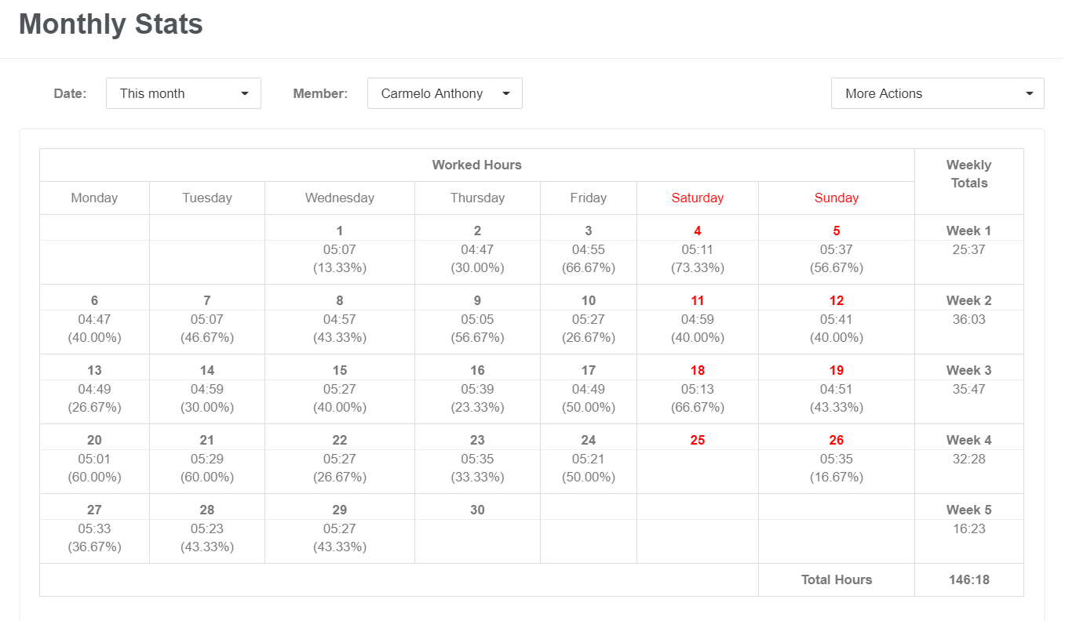Screen dimensions: 1065x621
Task: Click the empty cell for day 25
Action: [697, 458]
